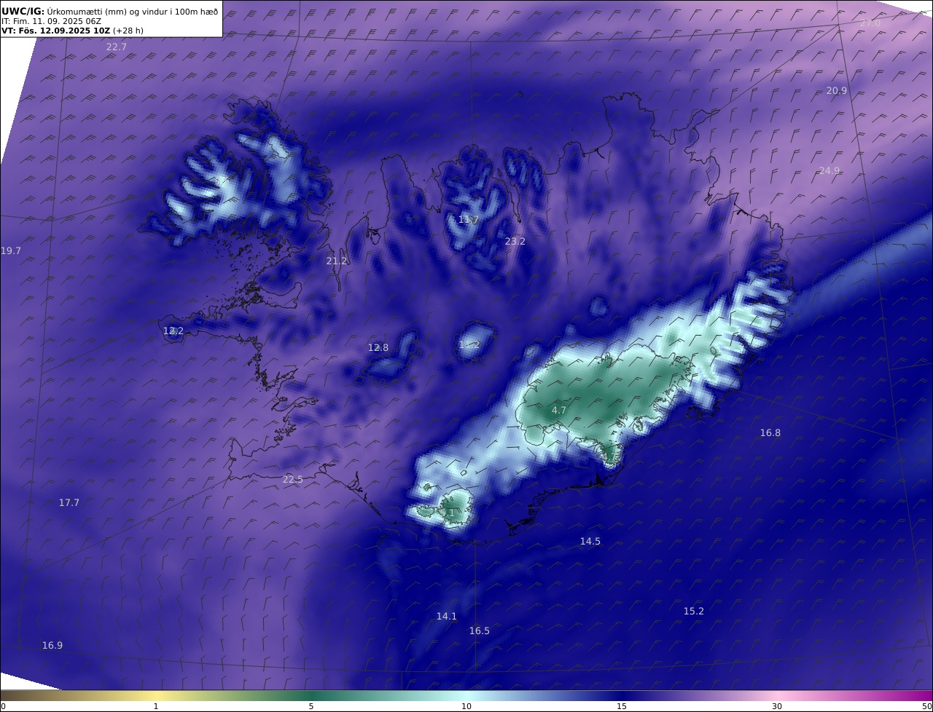The height and width of the screenshot is (712, 933).
Task: Select the 16.9 value label
Action: coord(52,646)
